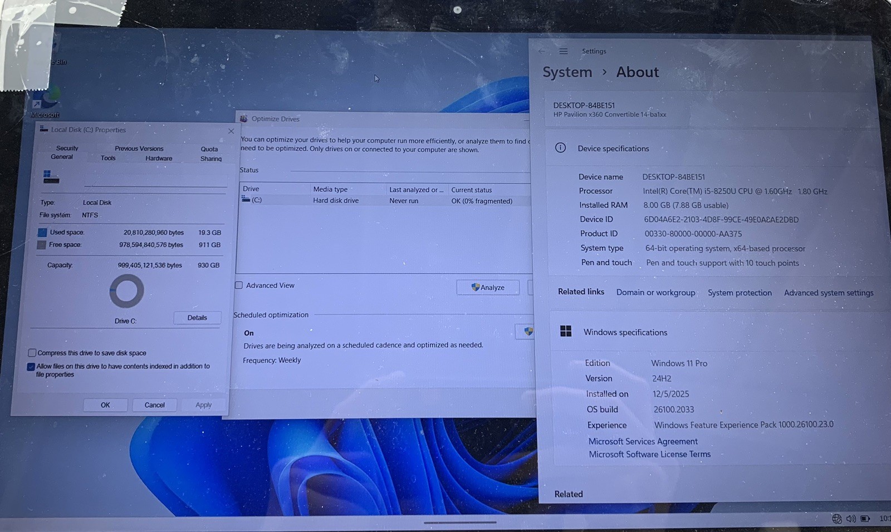Switch to the Quota tab
This screenshot has height=532, width=891.
[209, 149]
